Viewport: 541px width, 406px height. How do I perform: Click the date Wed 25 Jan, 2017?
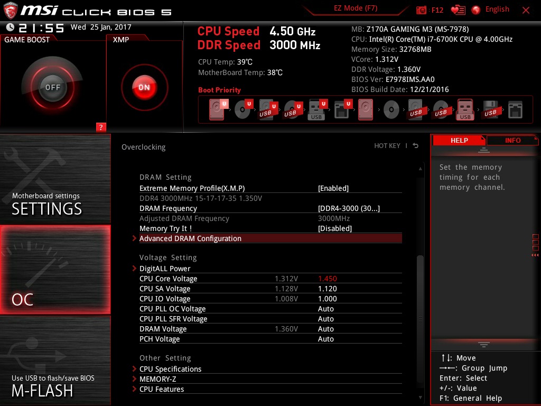click(101, 27)
